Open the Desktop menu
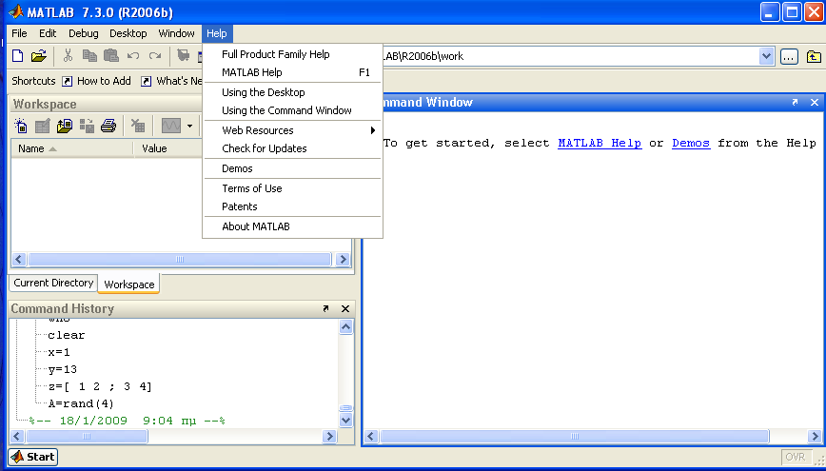This screenshot has height=471, width=826. click(x=128, y=33)
